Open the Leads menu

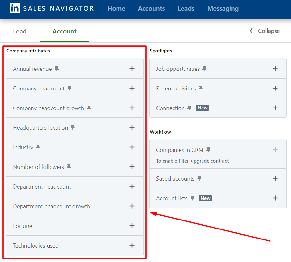pos(186,9)
